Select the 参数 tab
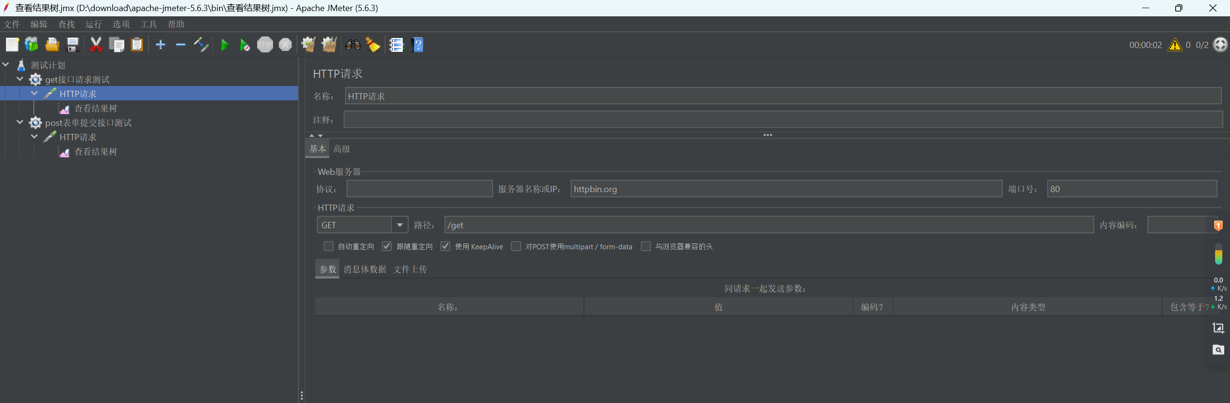The image size is (1230, 403). 328,269
